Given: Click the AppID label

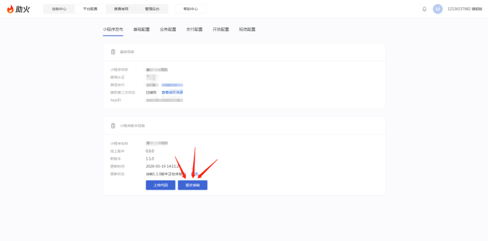Looking at the screenshot, I should coord(115,100).
